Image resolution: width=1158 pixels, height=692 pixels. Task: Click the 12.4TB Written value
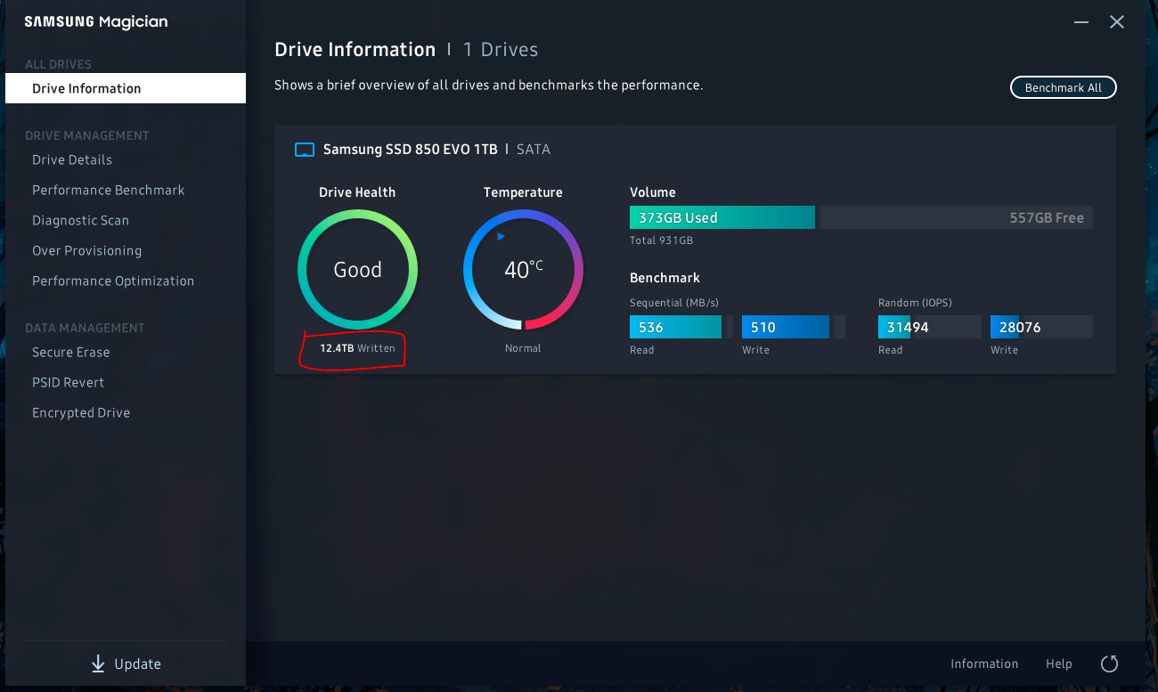coord(357,348)
